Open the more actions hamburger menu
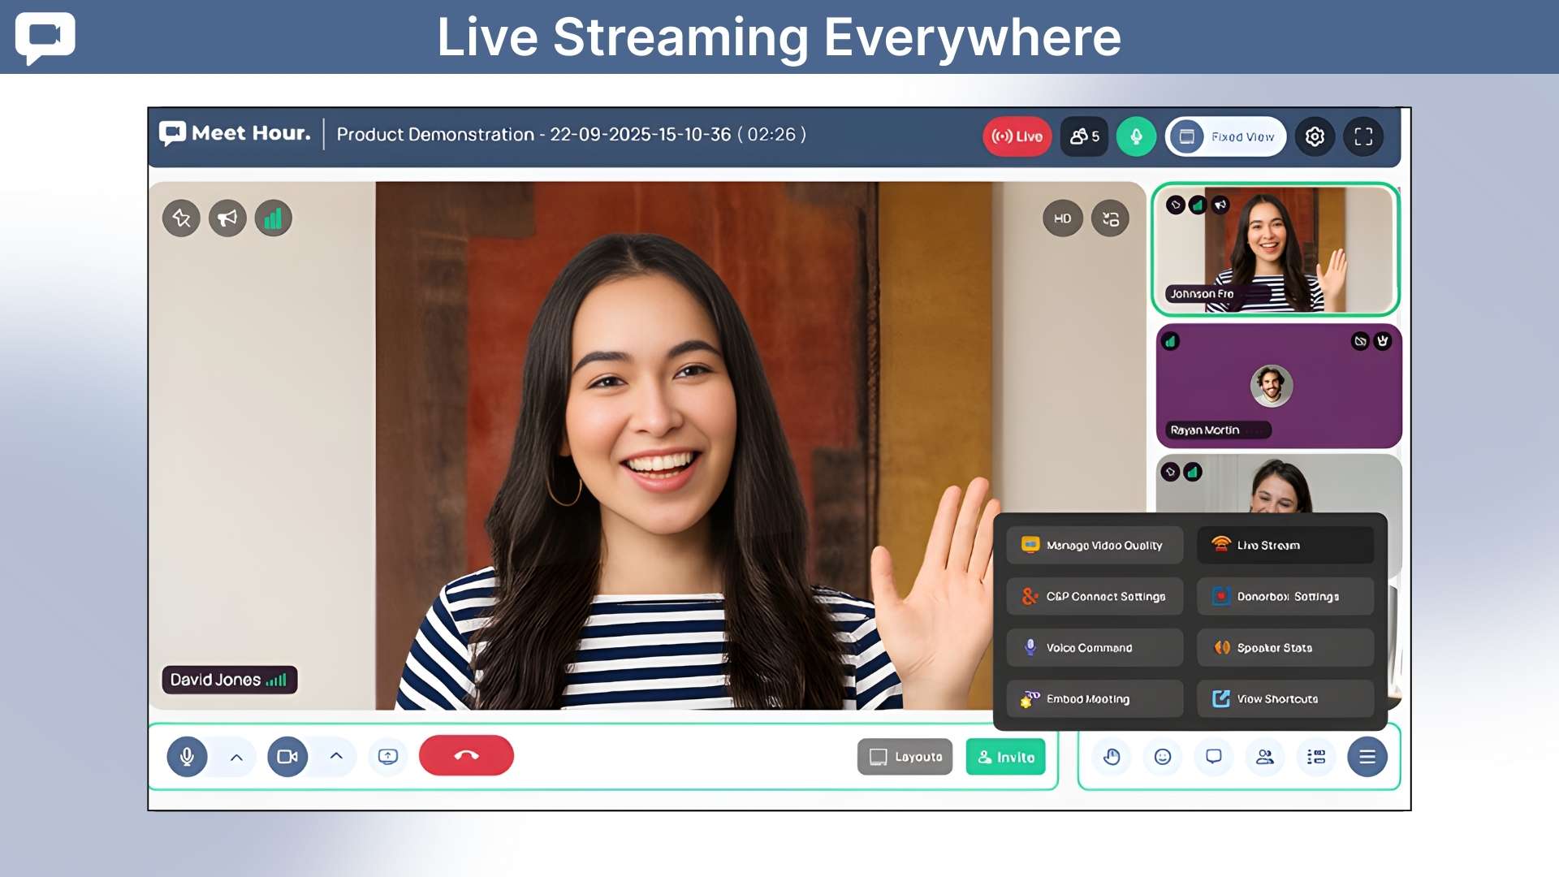 coord(1367,757)
